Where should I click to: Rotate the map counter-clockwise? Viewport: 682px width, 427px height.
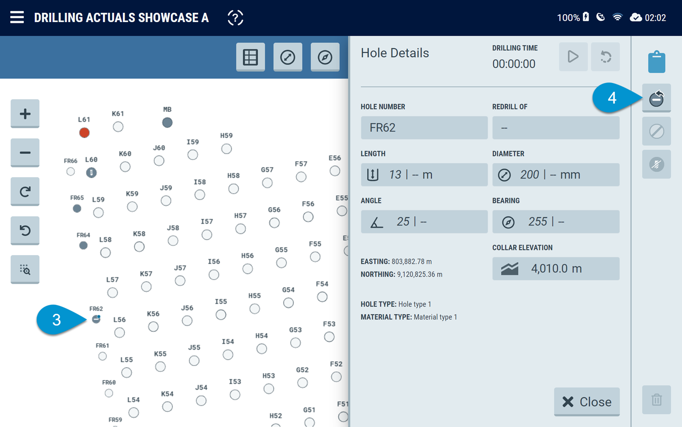(25, 230)
